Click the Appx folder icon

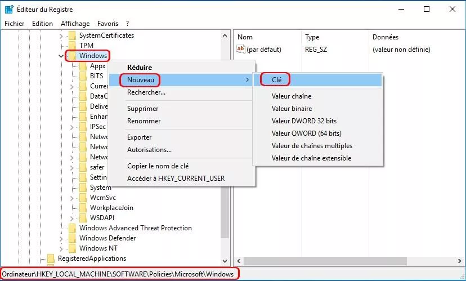coord(83,66)
